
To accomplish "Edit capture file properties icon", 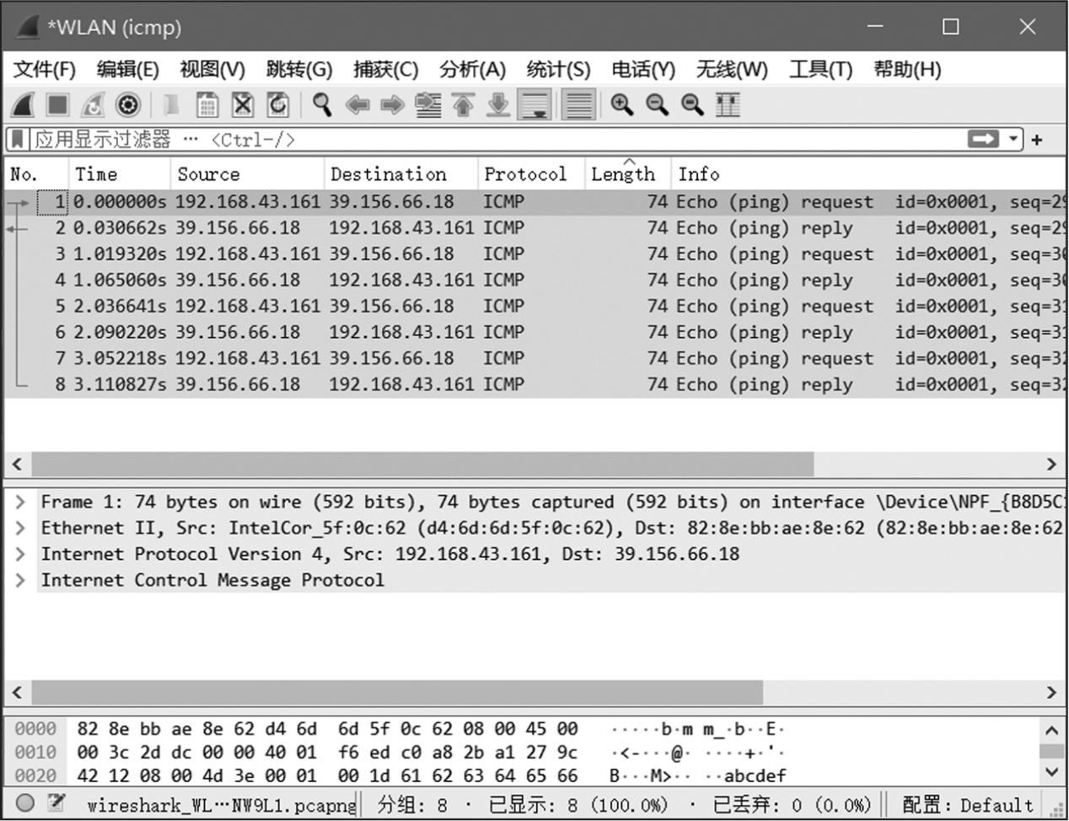I will click(x=57, y=803).
